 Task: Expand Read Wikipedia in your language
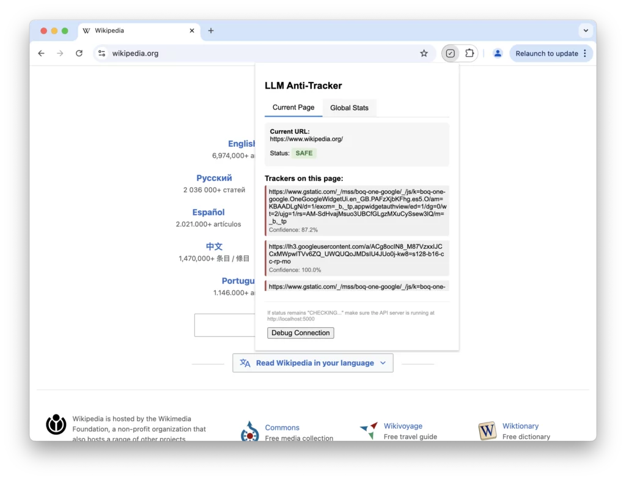(x=312, y=363)
